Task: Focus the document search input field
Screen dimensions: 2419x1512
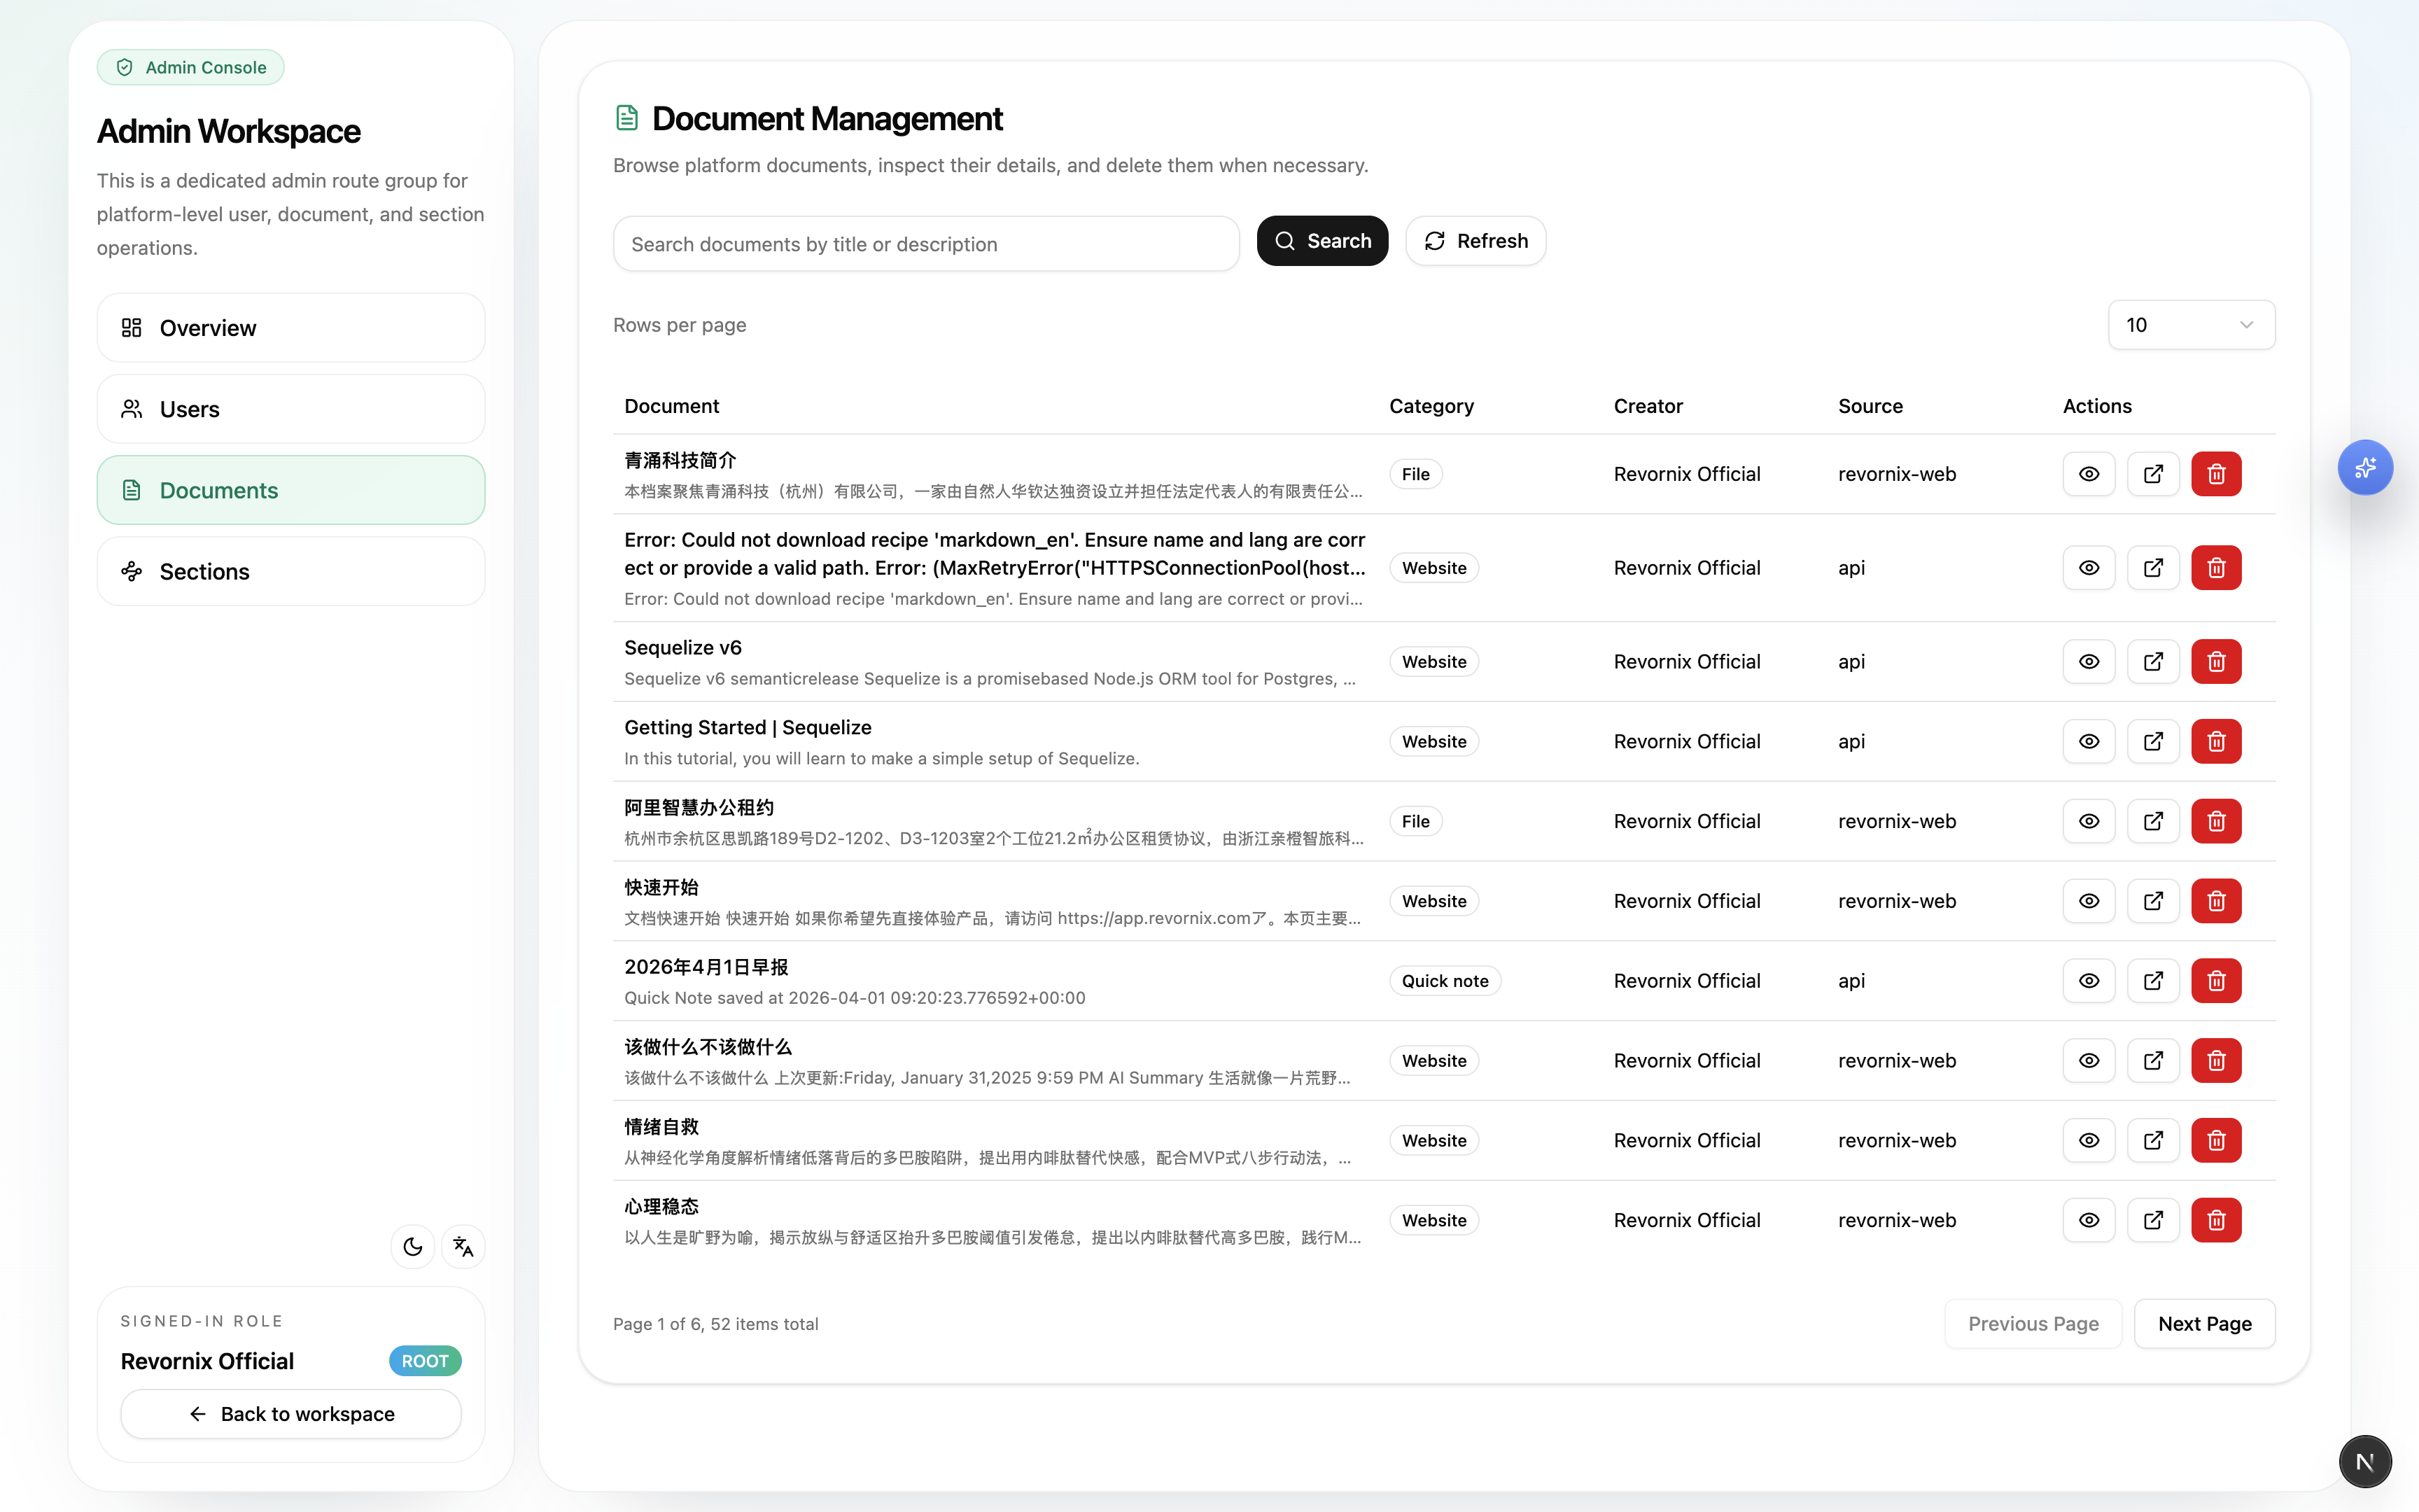Action: (925, 244)
